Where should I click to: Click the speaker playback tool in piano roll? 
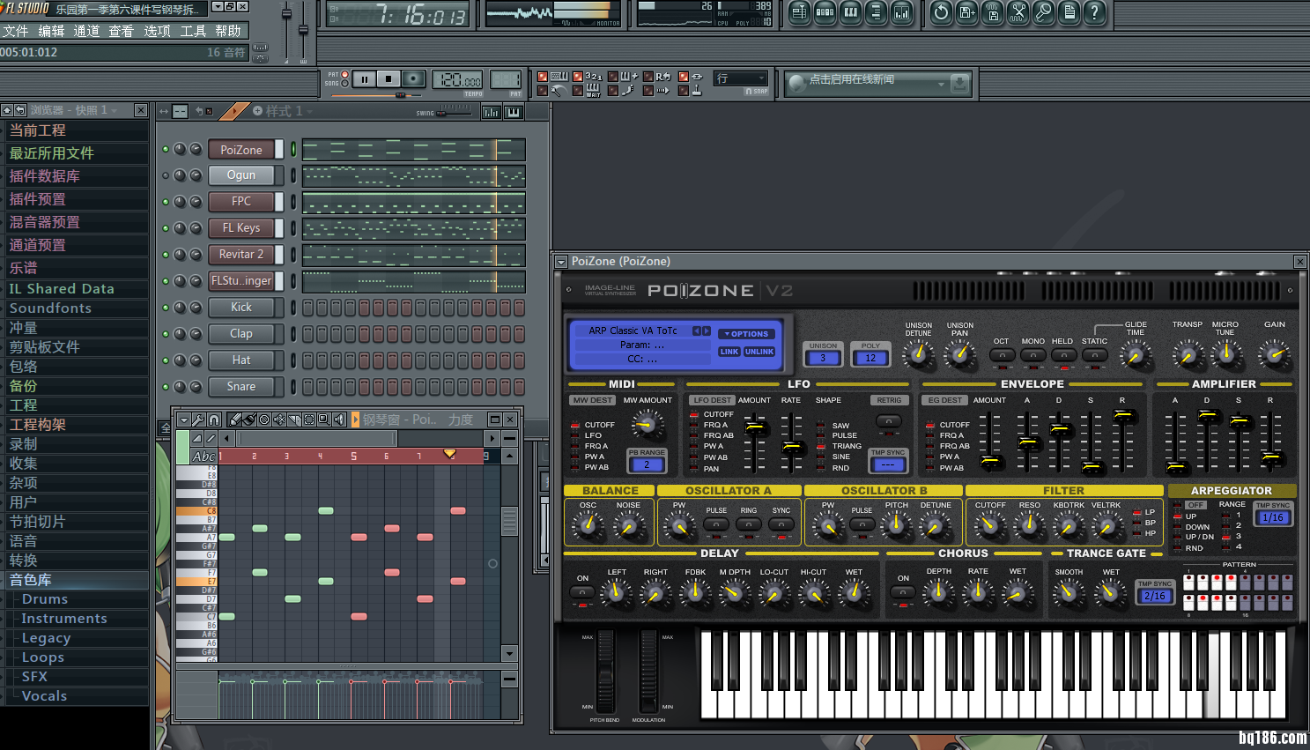(339, 420)
